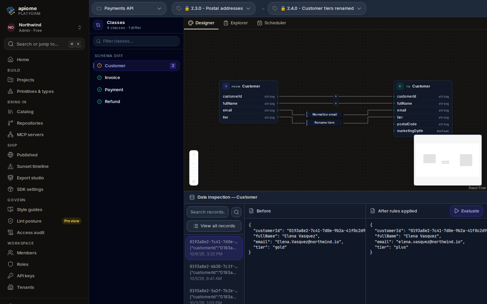Image resolution: width=487 pixels, height=304 pixels.
Task: Click View all records
Action: pos(214,226)
